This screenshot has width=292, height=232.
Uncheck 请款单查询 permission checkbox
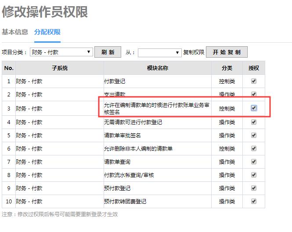click(x=254, y=162)
